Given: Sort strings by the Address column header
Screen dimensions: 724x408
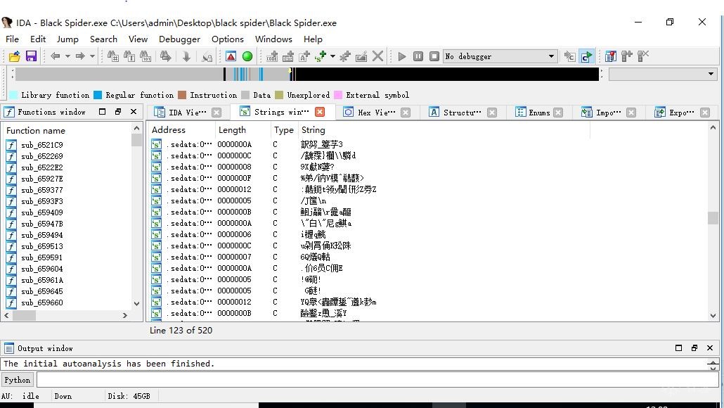Looking at the screenshot, I should pos(169,130).
